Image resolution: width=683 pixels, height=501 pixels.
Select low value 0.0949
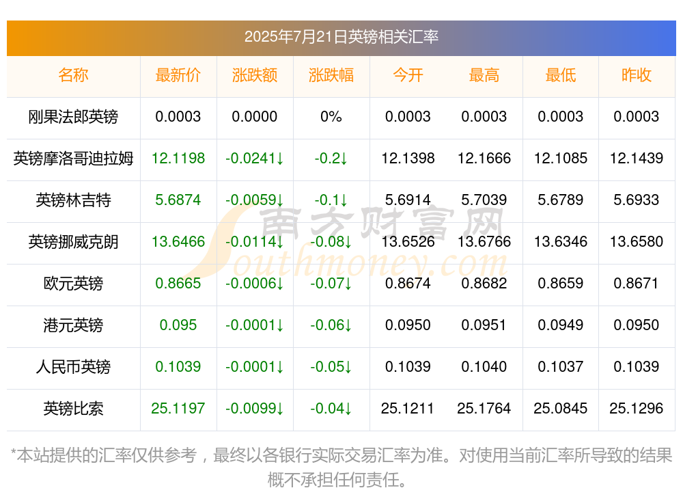tap(561, 325)
